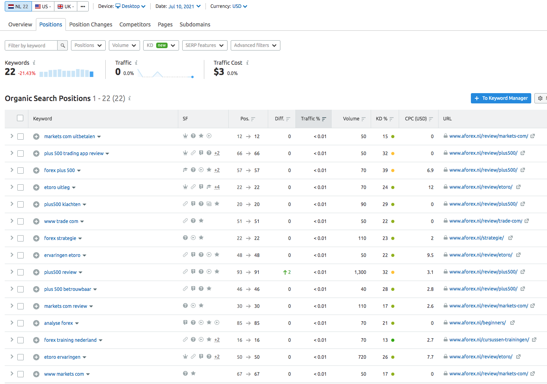
Task: Check the 'plus 500 betrouwbaar' row checkbox
Action: click(21, 289)
